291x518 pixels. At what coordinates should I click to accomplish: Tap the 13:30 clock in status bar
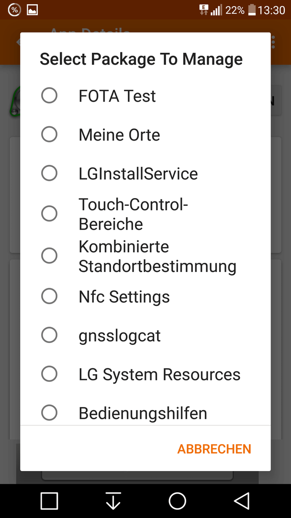(271, 10)
